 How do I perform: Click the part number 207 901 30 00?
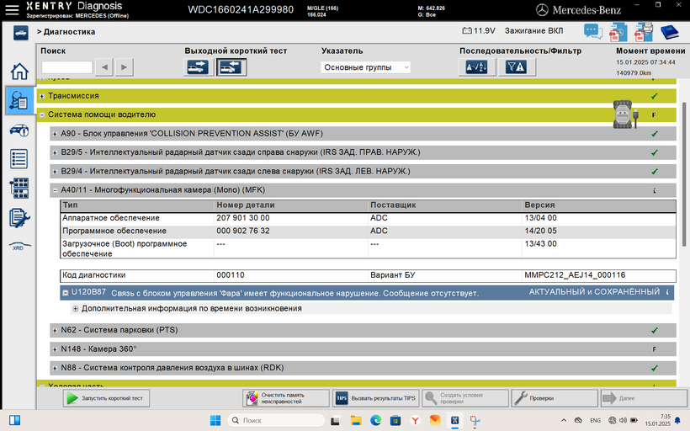[x=243, y=218]
